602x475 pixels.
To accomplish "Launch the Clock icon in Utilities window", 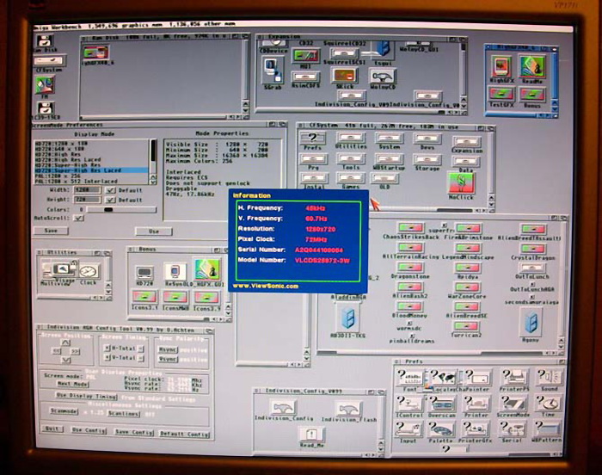I will pyautogui.click(x=88, y=271).
